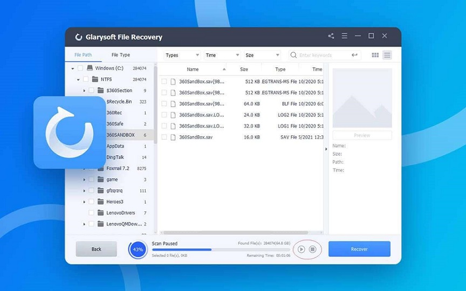The image size is (466, 291).
Task: Expand the $360Section folder node
Action: [84, 91]
